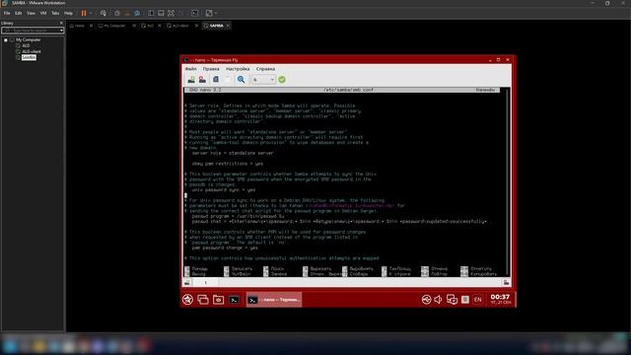Image resolution: width=631 pixels, height=355 pixels.
Task: Click the terminal tab labeled 1
Action: (x=206, y=283)
